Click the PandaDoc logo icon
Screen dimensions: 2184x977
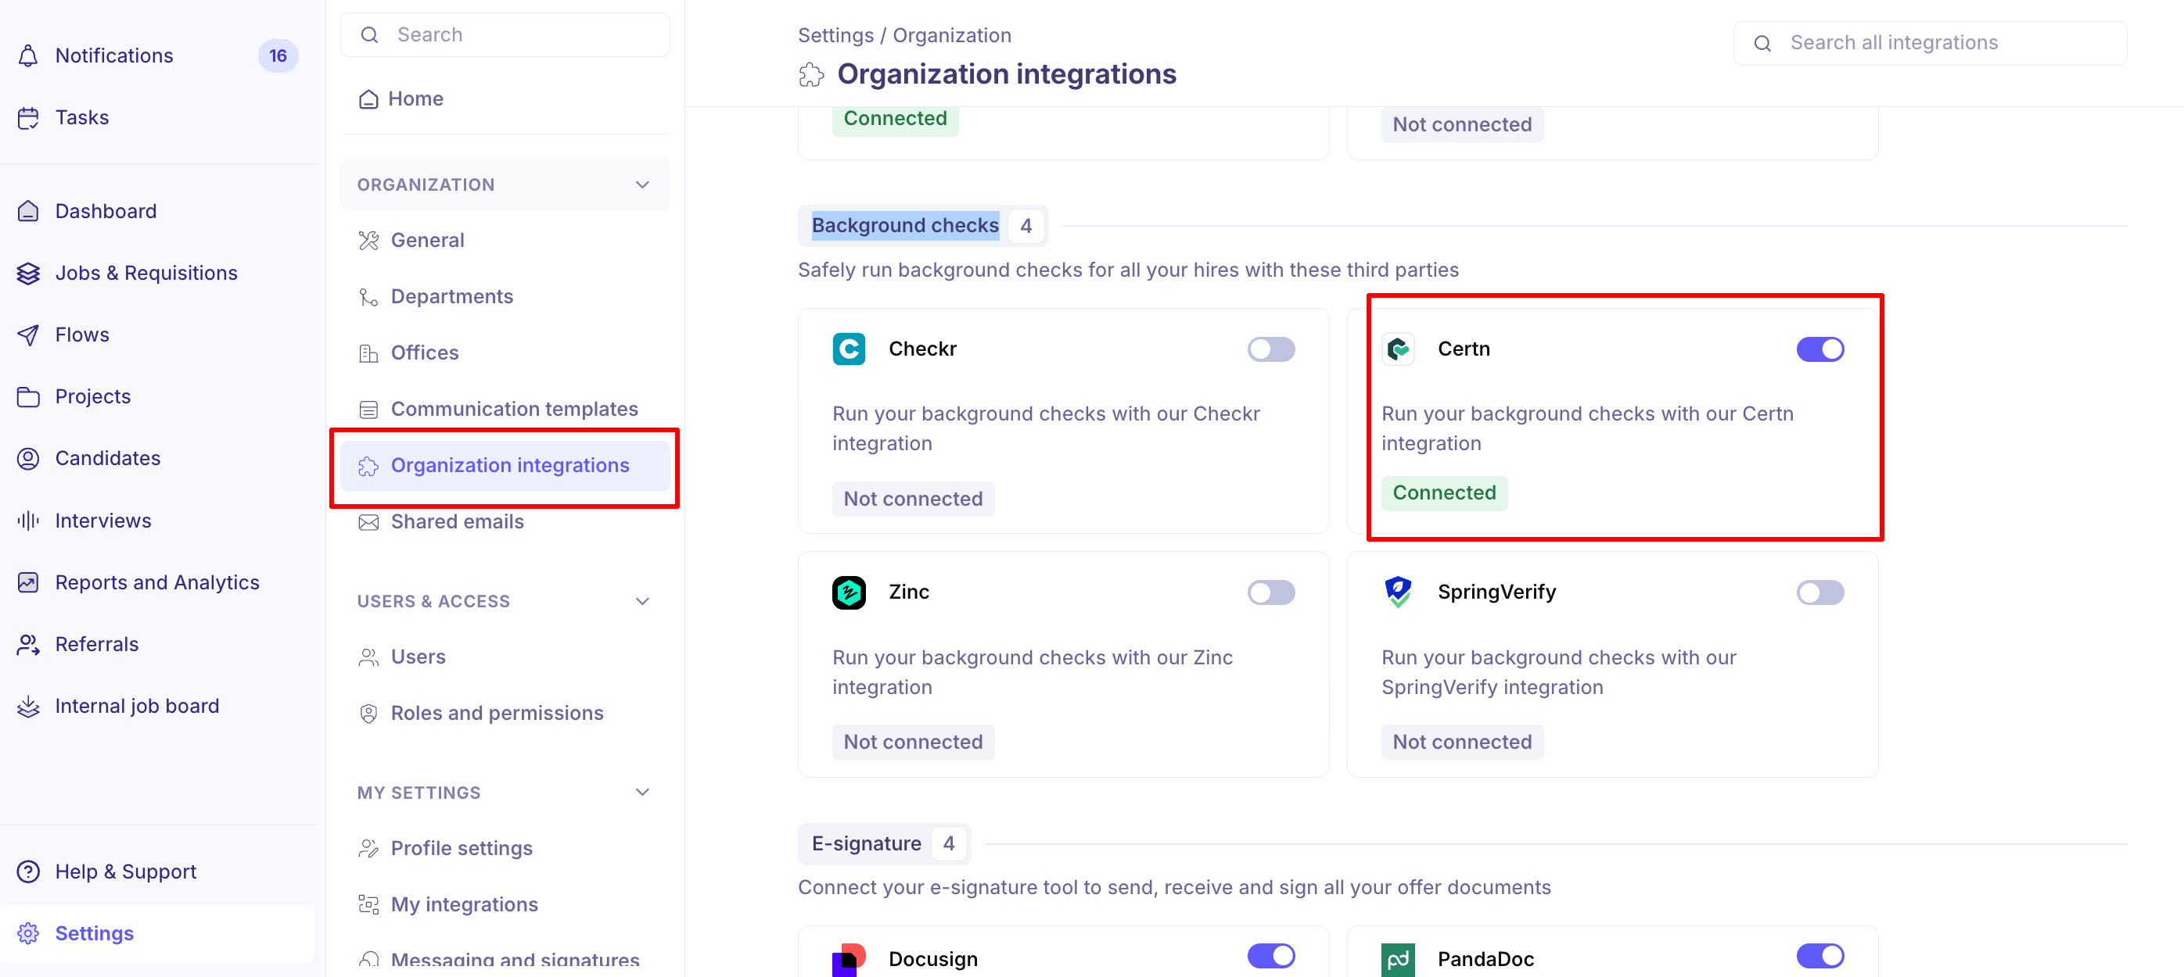[x=1398, y=959]
